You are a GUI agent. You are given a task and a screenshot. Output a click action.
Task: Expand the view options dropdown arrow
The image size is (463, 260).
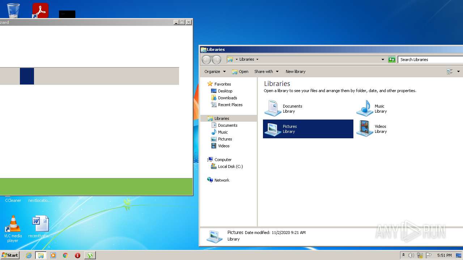pyautogui.click(x=458, y=71)
